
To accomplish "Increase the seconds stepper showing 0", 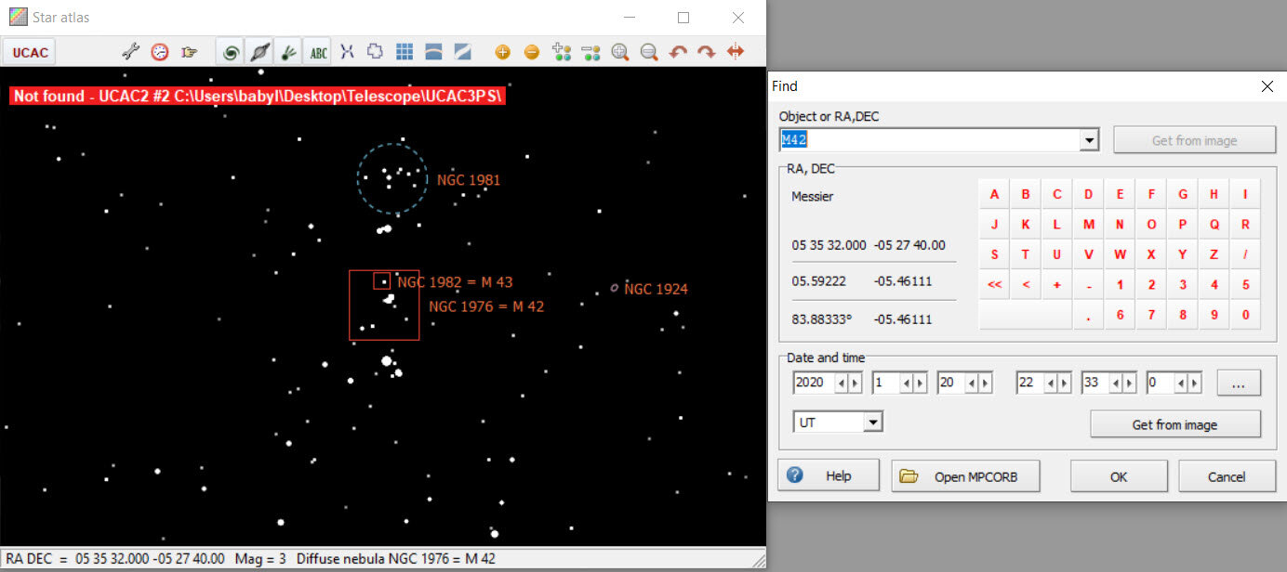I will coord(1194,383).
